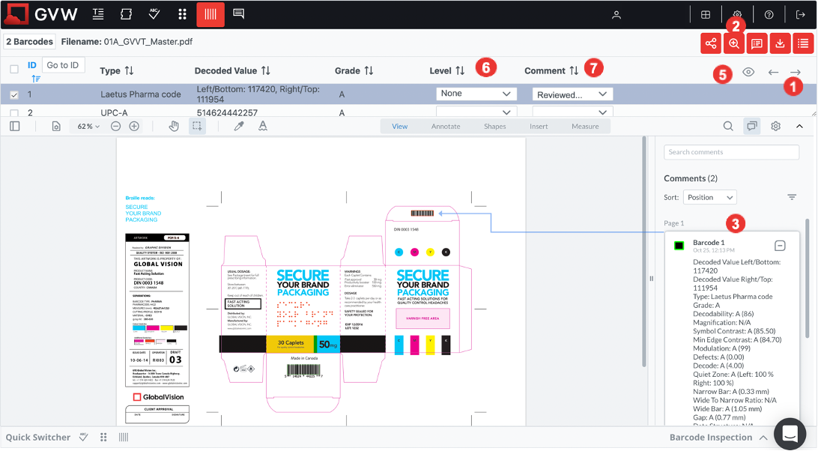Uncheck the row 1 Laetus Pharma checkbox
The image size is (818, 451).
pyautogui.click(x=14, y=95)
